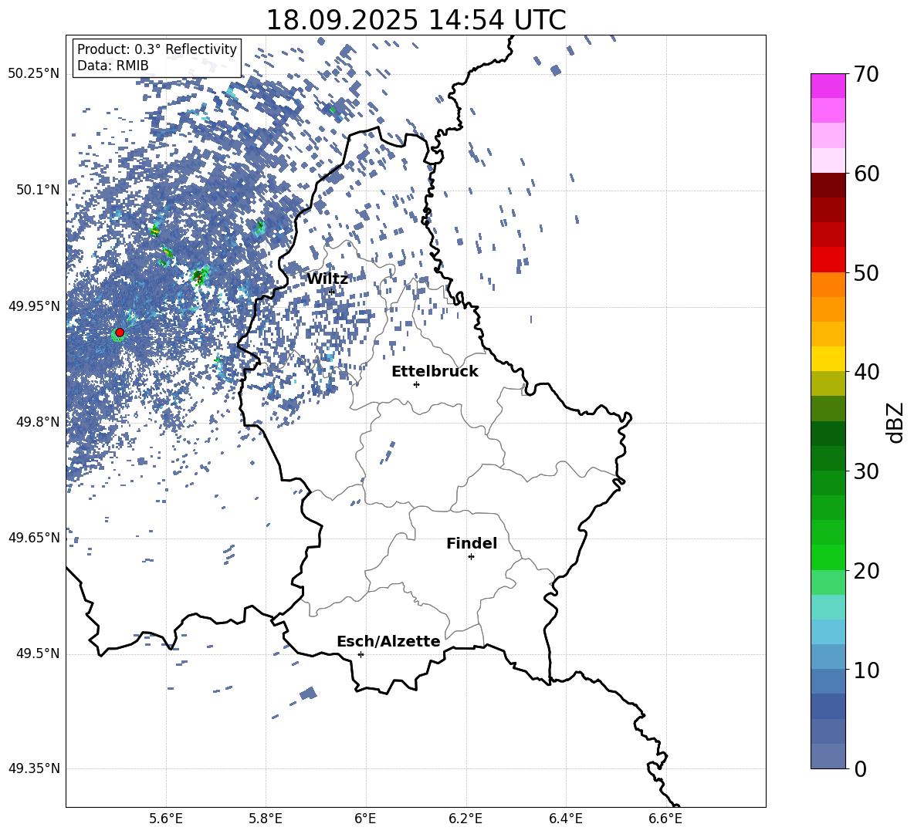Screen dimensions: 914x834
Task: Click the 5.8°E longitude label
Action: (266, 819)
